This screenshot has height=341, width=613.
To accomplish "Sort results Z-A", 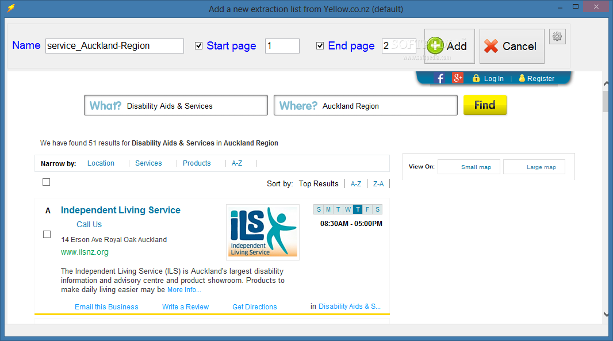I will click(x=378, y=184).
